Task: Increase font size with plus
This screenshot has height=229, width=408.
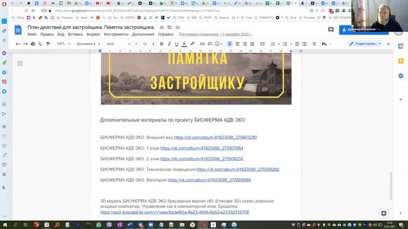Action: (x=153, y=44)
